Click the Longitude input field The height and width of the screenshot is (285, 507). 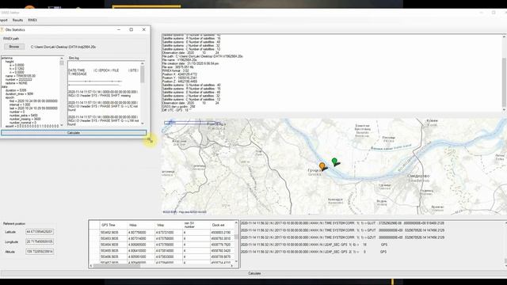point(40,241)
